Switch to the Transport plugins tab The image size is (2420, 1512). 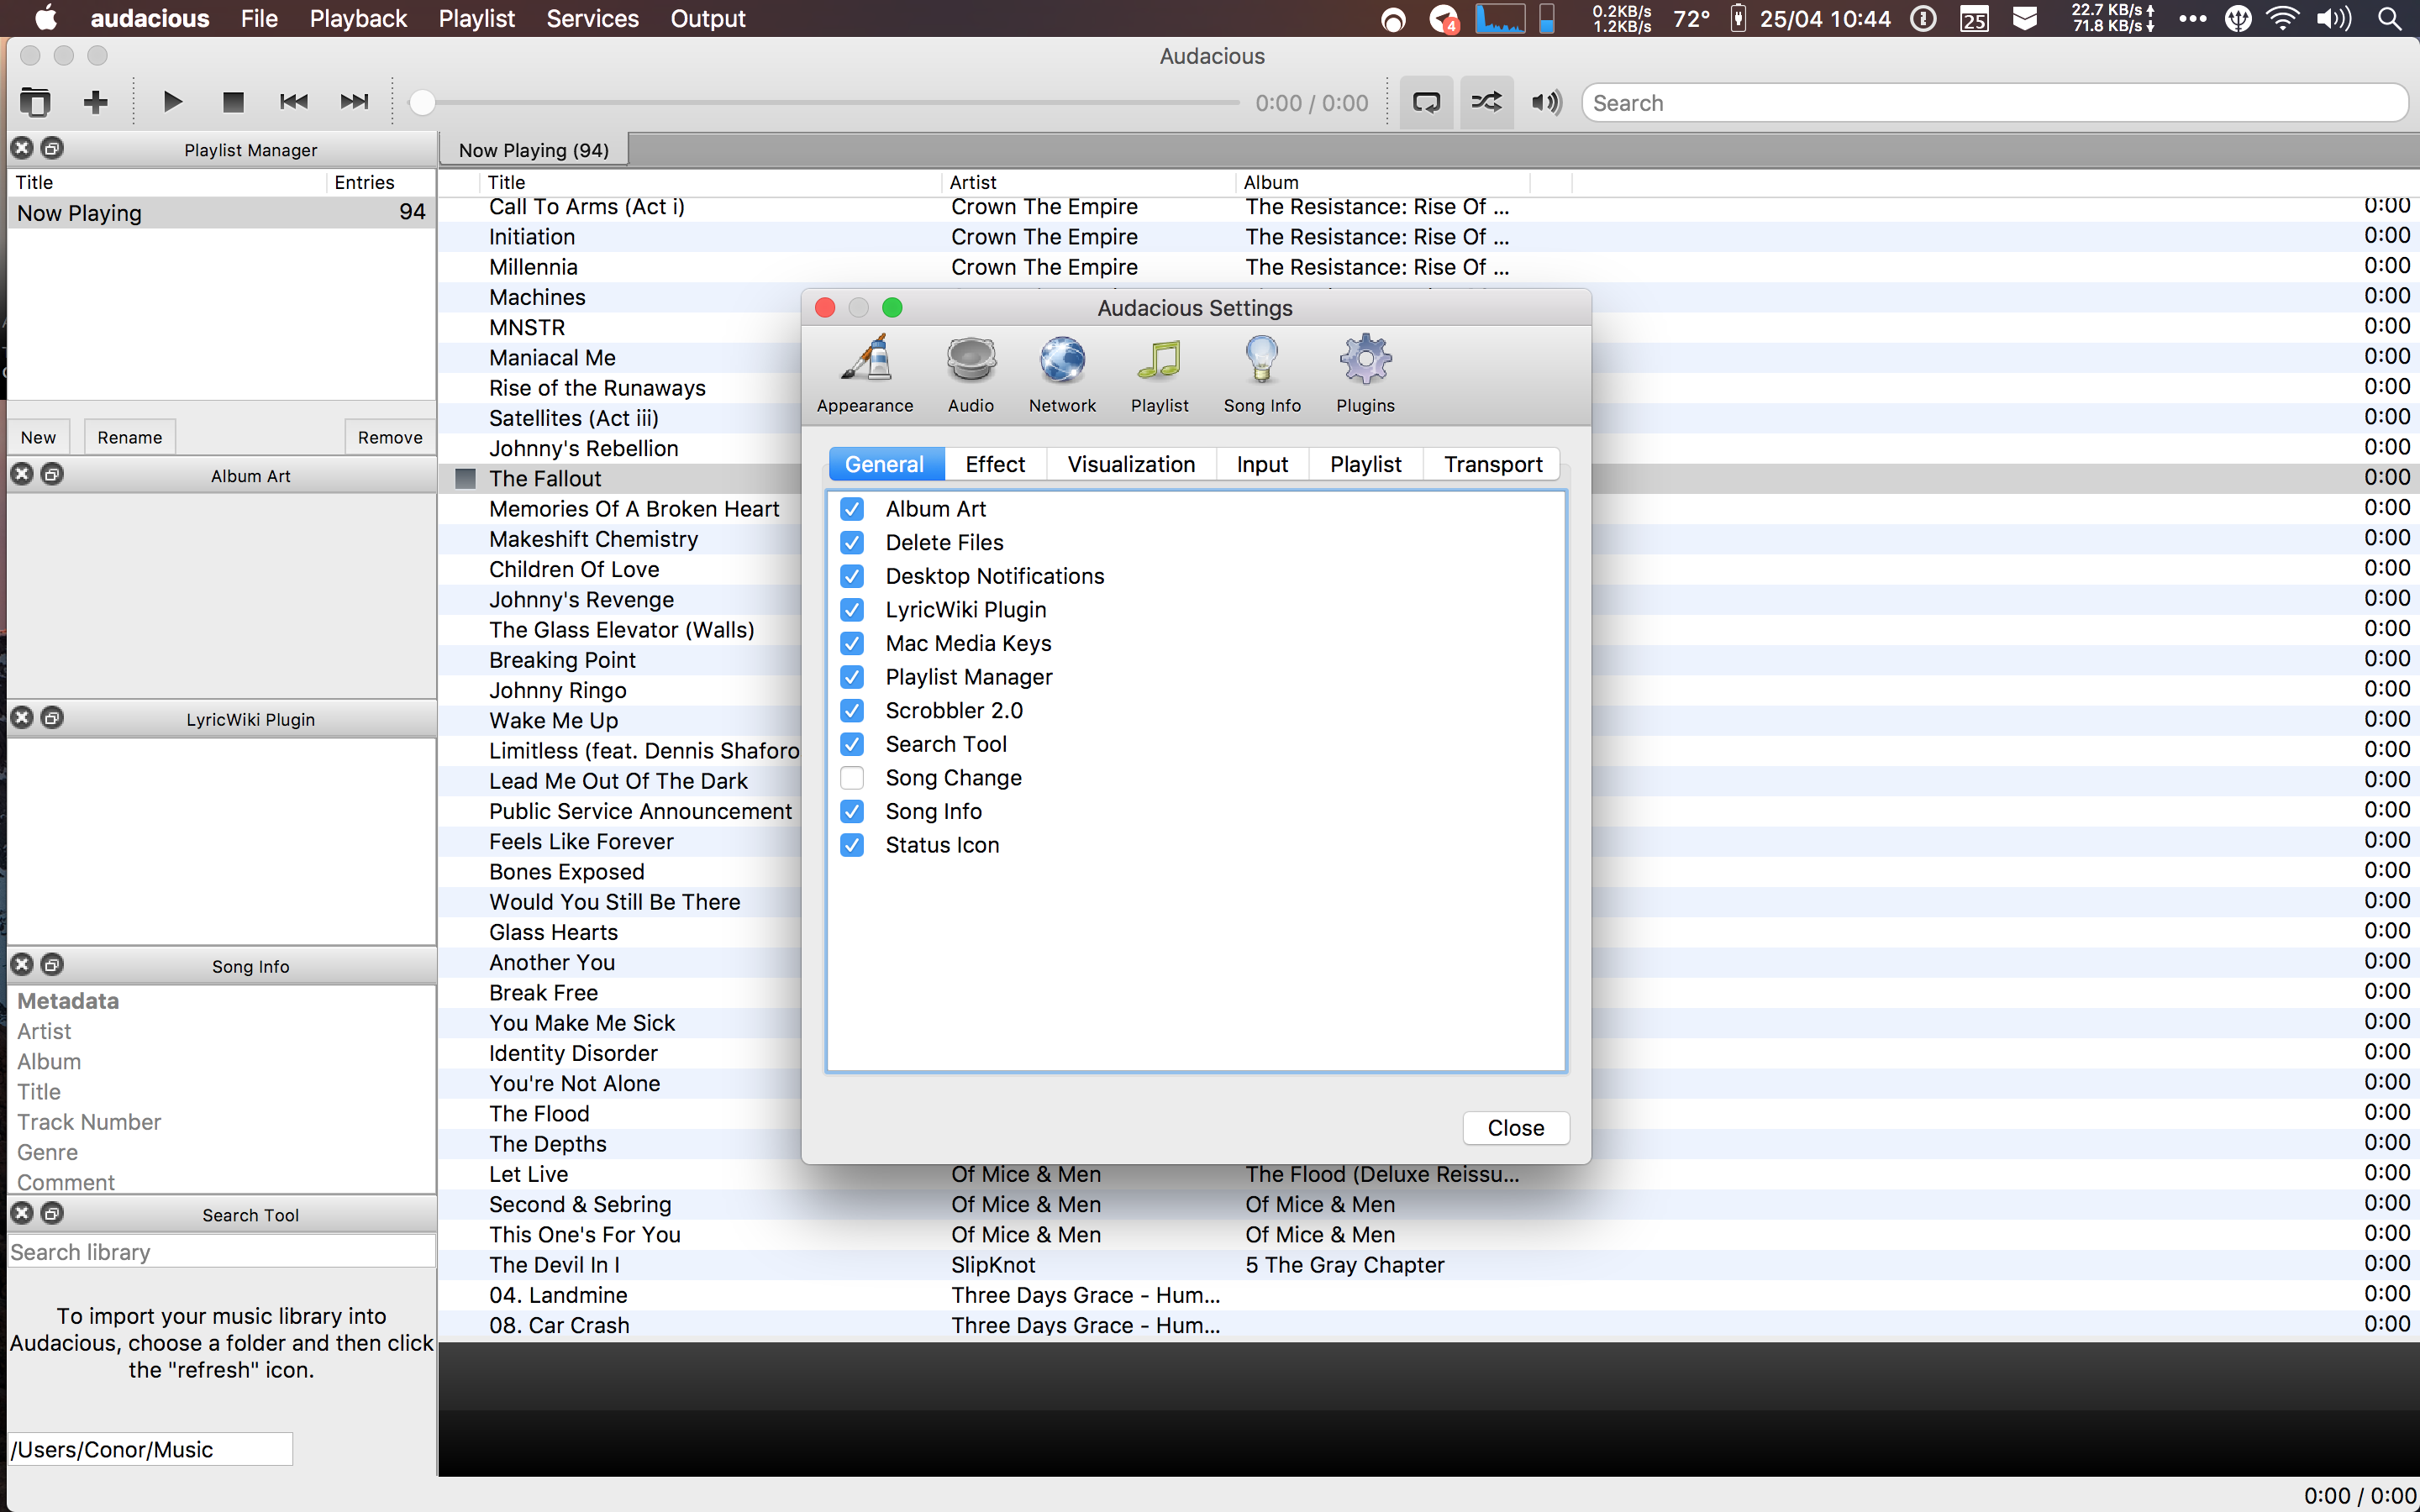(1493, 464)
